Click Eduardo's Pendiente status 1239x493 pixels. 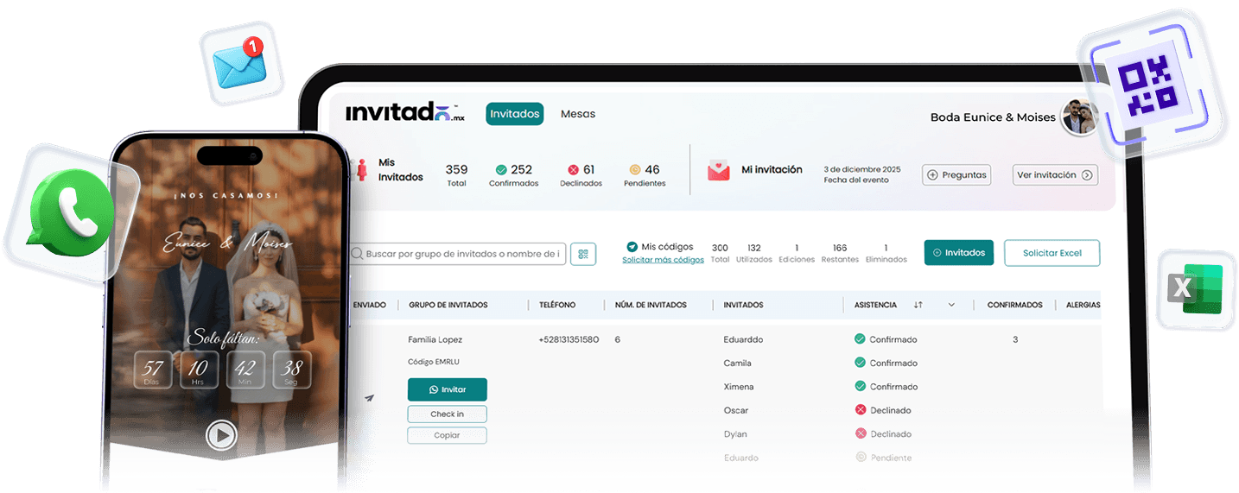click(883, 458)
